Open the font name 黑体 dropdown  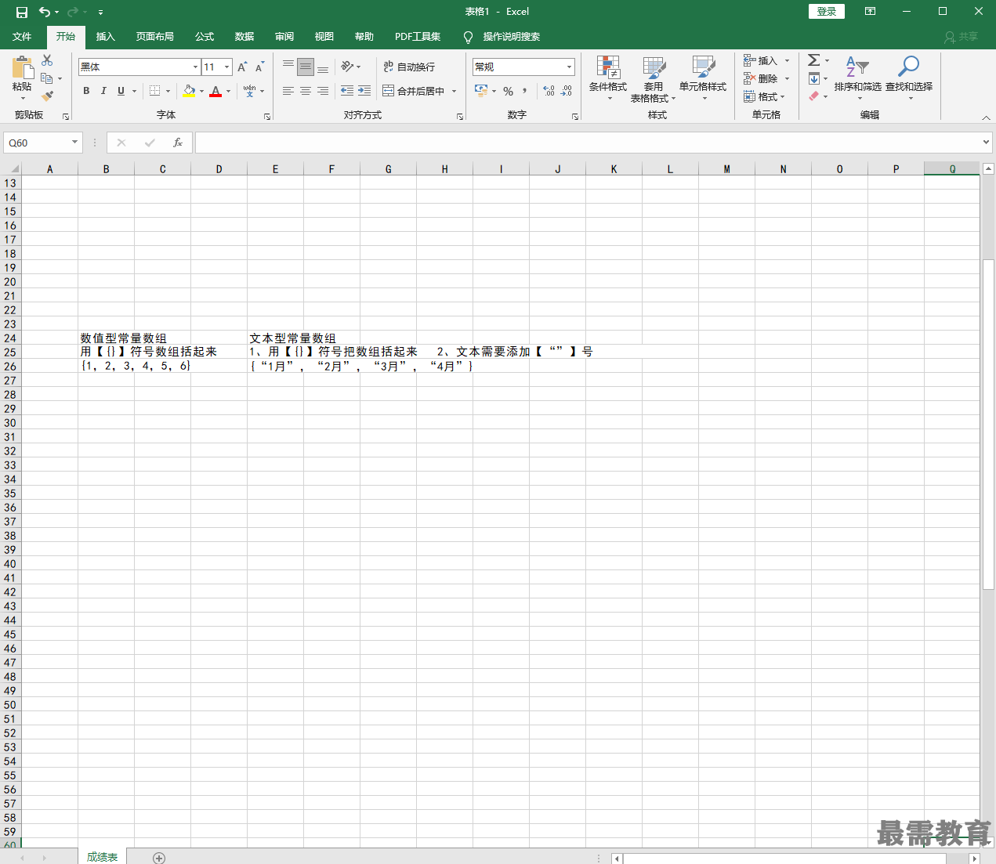click(195, 67)
